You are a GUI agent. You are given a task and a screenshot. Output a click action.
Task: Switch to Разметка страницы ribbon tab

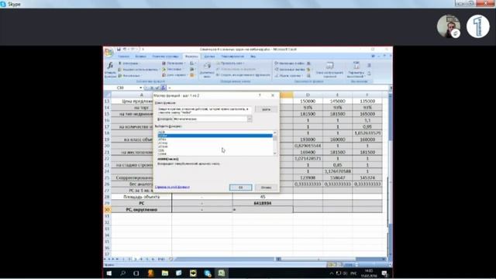165,57
